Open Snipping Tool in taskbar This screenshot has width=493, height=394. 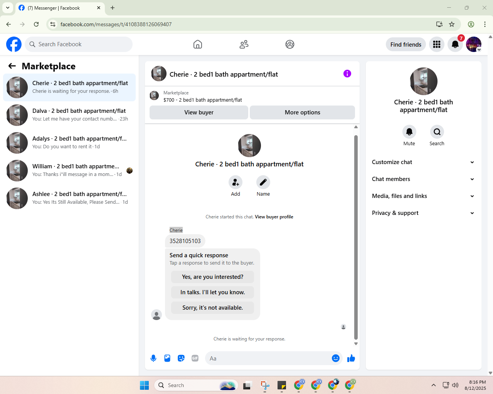[265, 385]
